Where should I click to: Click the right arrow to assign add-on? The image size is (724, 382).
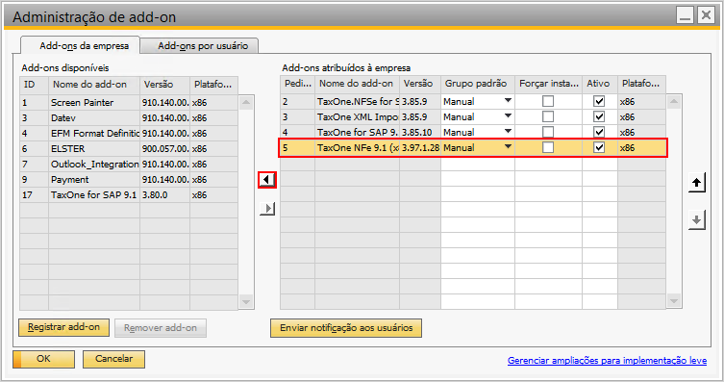point(267,209)
